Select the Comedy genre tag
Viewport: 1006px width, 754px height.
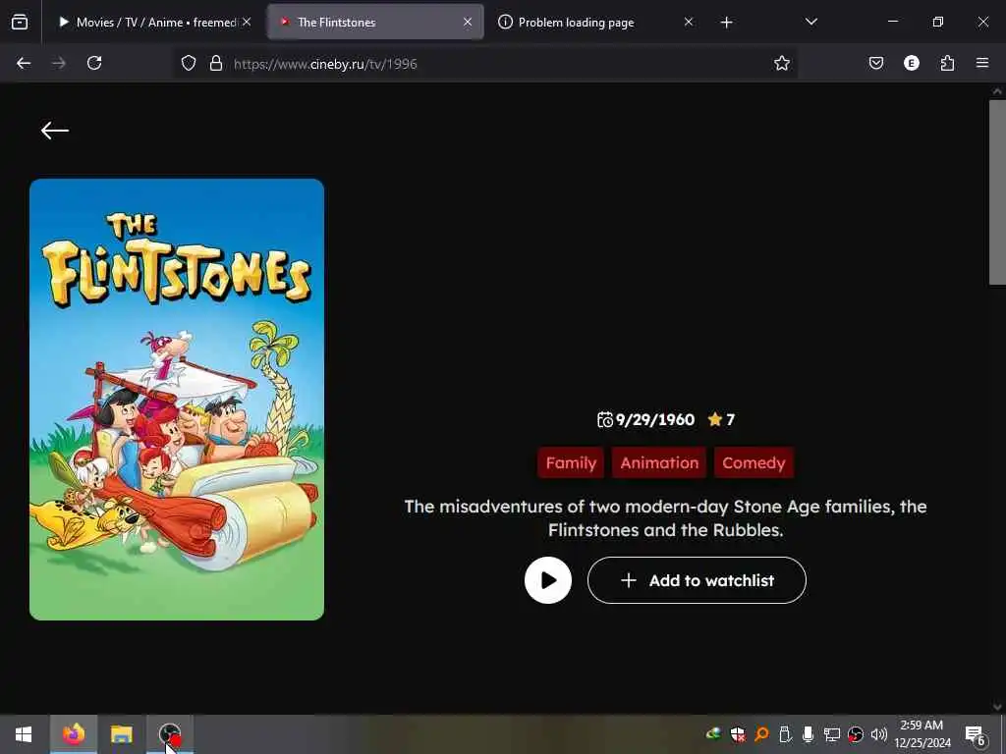[x=754, y=463]
